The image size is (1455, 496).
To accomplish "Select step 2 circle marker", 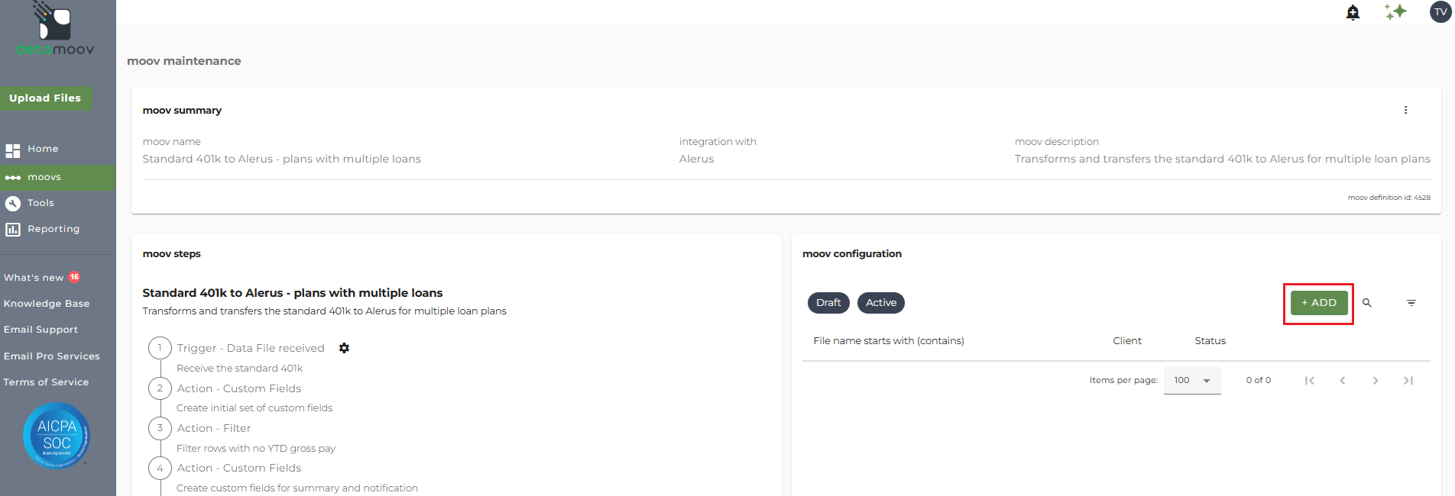I will (x=160, y=388).
